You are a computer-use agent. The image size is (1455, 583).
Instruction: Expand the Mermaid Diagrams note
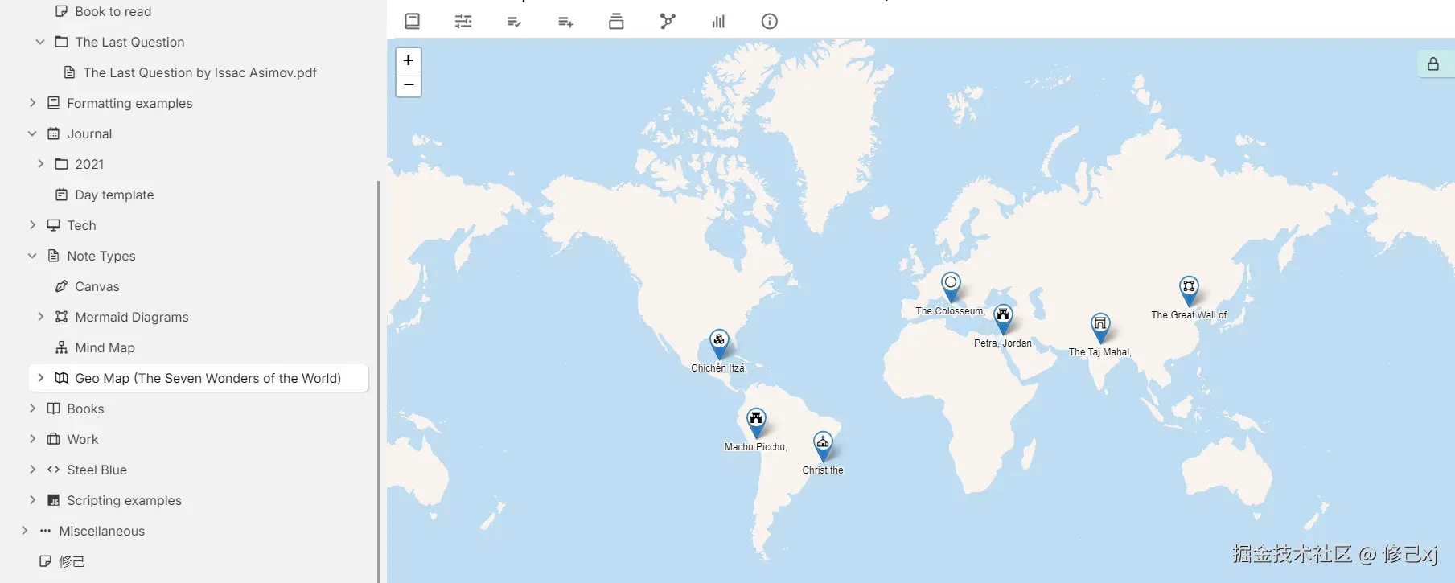(x=40, y=317)
